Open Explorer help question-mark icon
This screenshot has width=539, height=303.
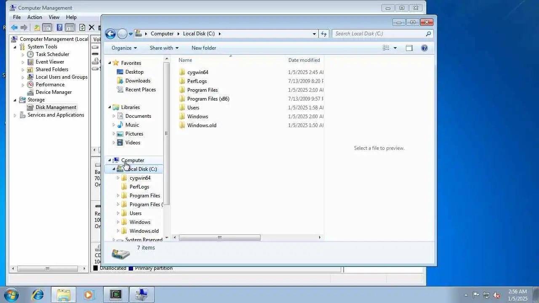[424, 48]
